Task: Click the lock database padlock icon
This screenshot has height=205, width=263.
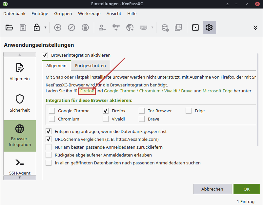Action: pos(37,28)
